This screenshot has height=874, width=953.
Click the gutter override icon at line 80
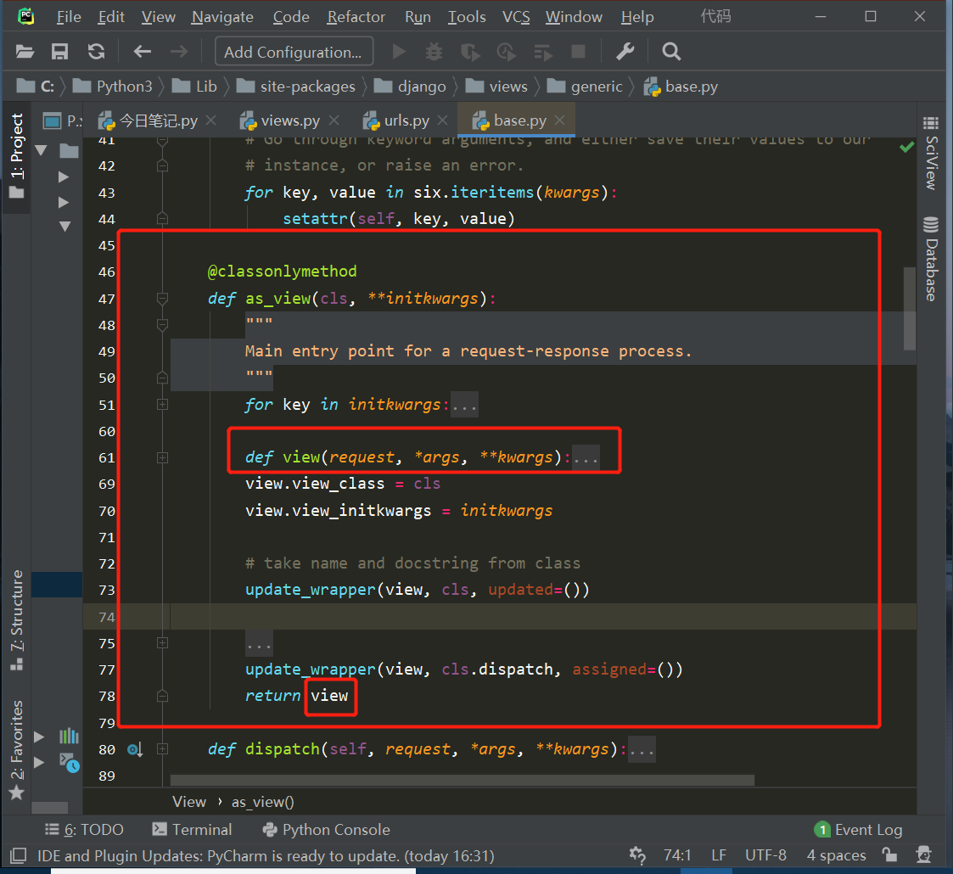(x=135, y=749)
